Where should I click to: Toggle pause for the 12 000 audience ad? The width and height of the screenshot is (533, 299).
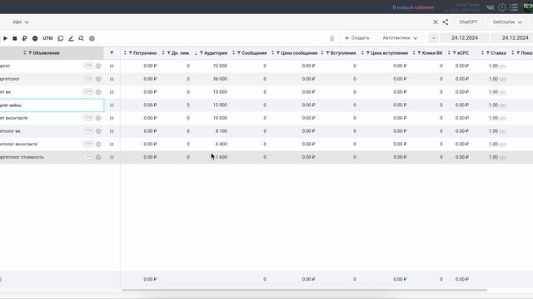[x=112, y=105]
